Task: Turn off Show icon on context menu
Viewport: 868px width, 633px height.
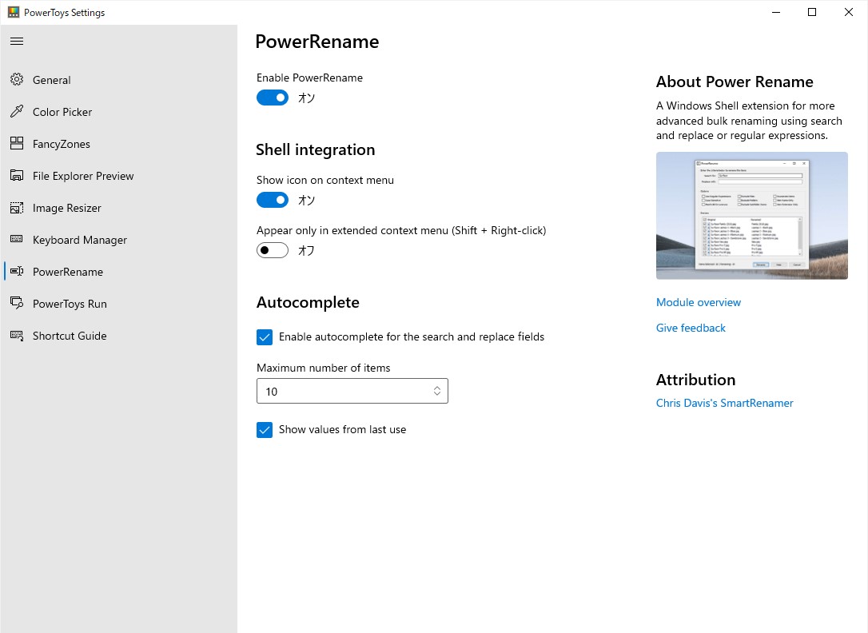Action: click(x=272, y=200)
